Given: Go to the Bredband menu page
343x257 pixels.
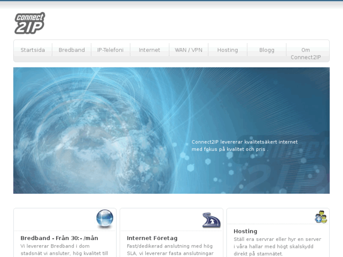Looking at the screenshot, I should point(72,50).
